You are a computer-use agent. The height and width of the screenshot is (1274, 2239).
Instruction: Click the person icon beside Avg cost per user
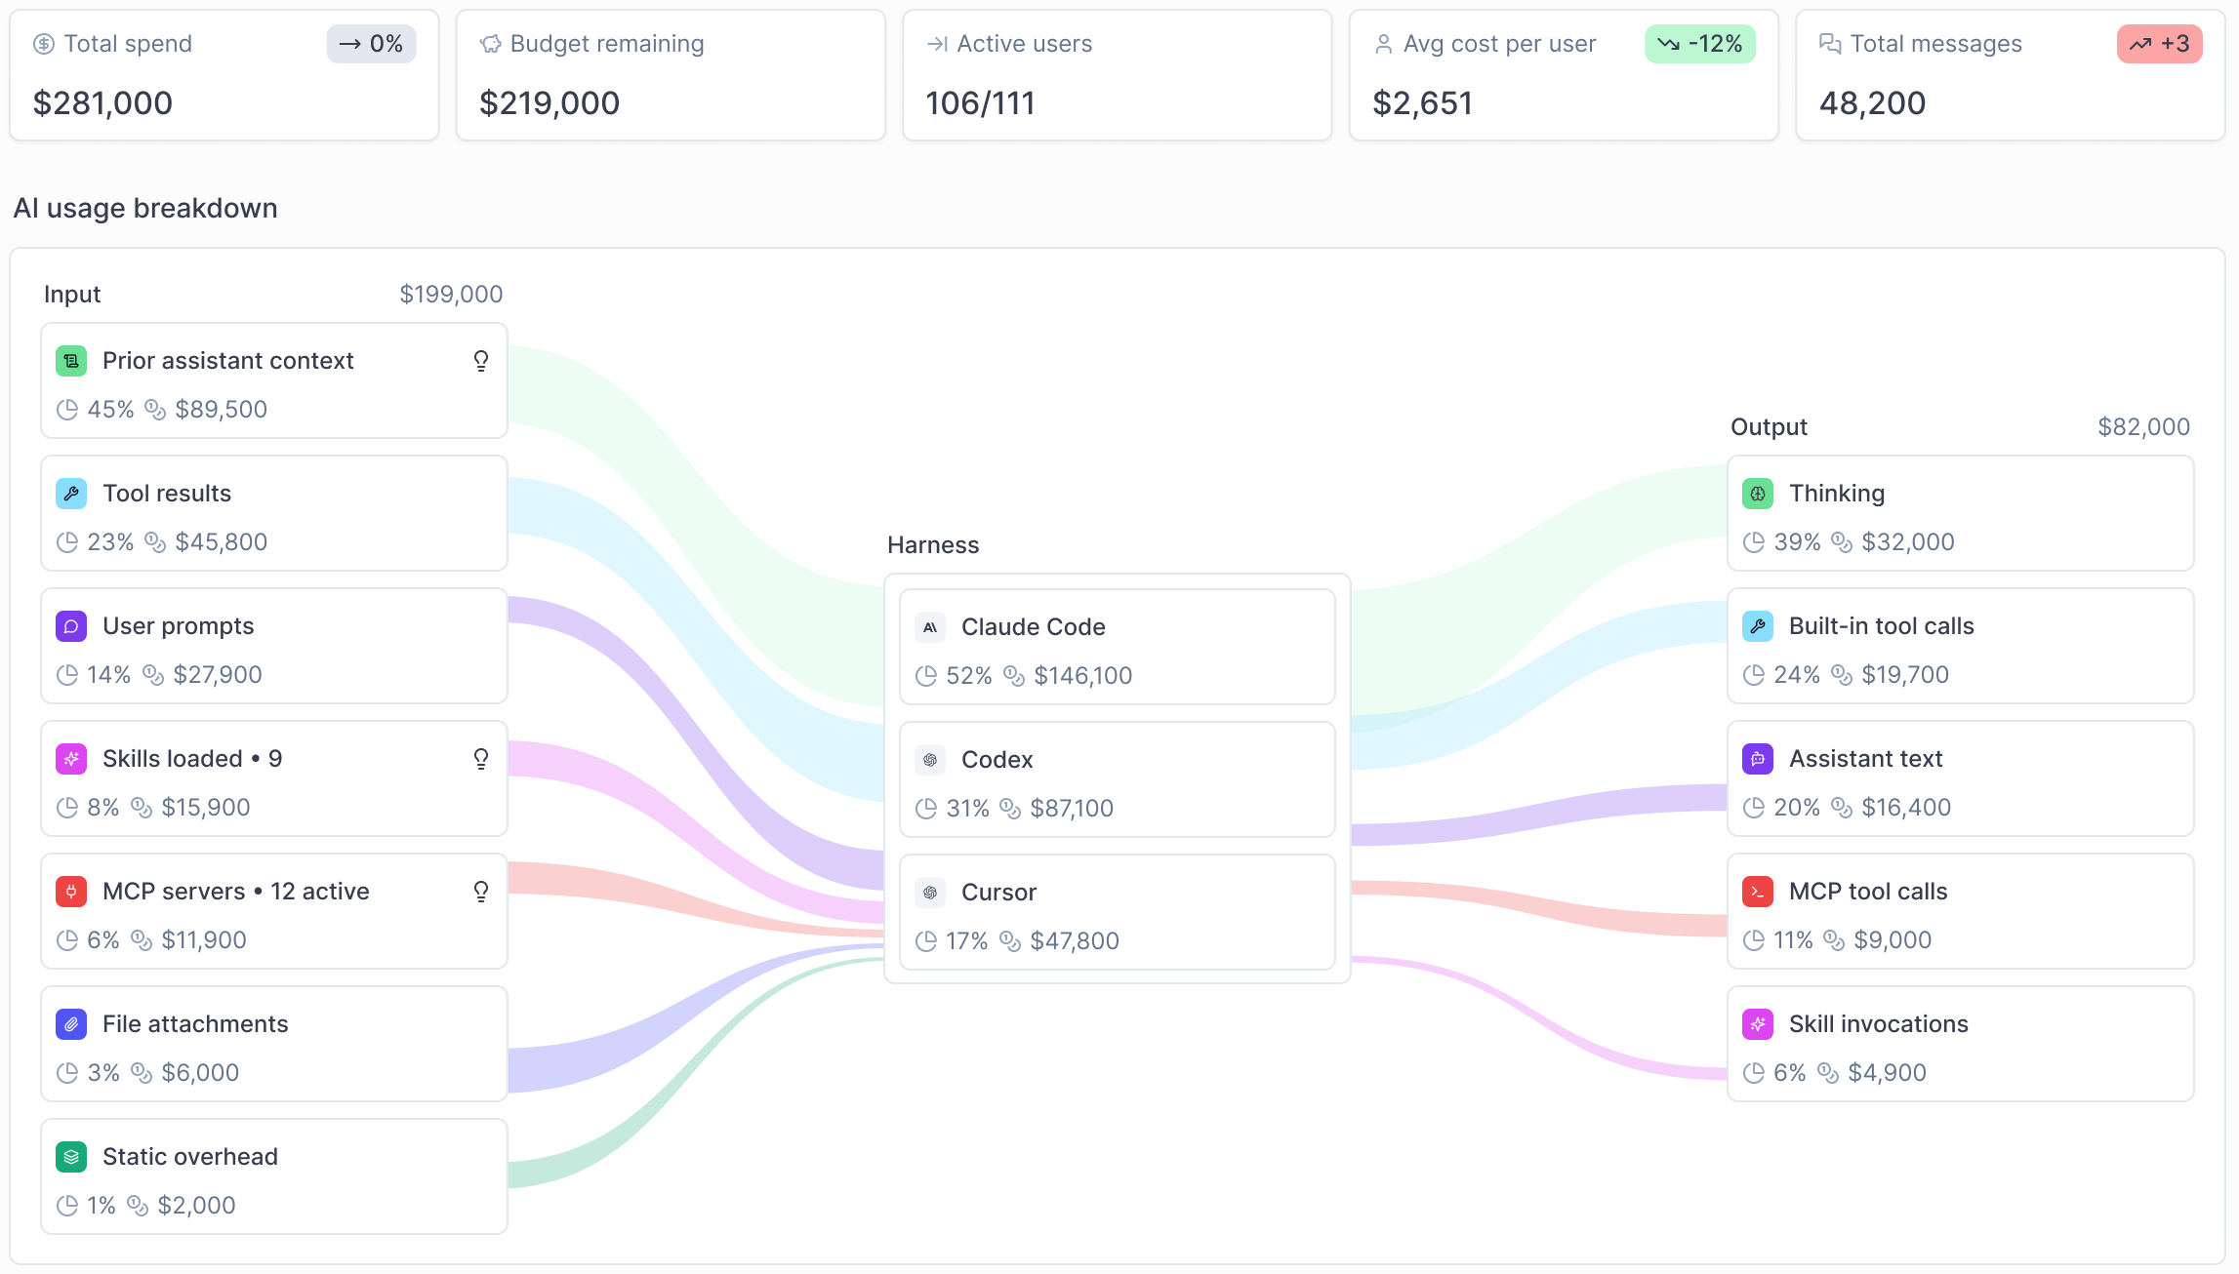1383,44
